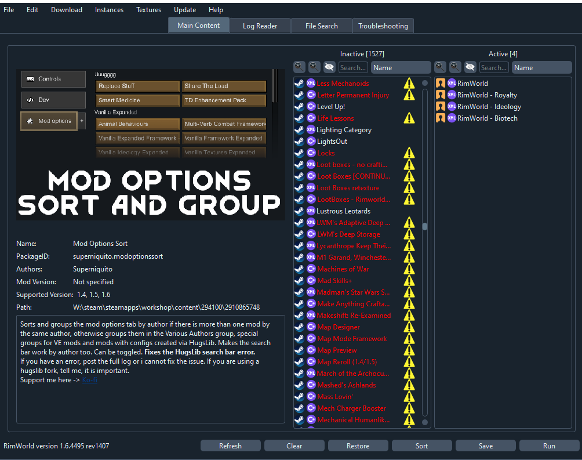Select RimWorld - Ideology in Active list
The width and height of the screenshot is (582, 460).
click(x=503, y=107)
